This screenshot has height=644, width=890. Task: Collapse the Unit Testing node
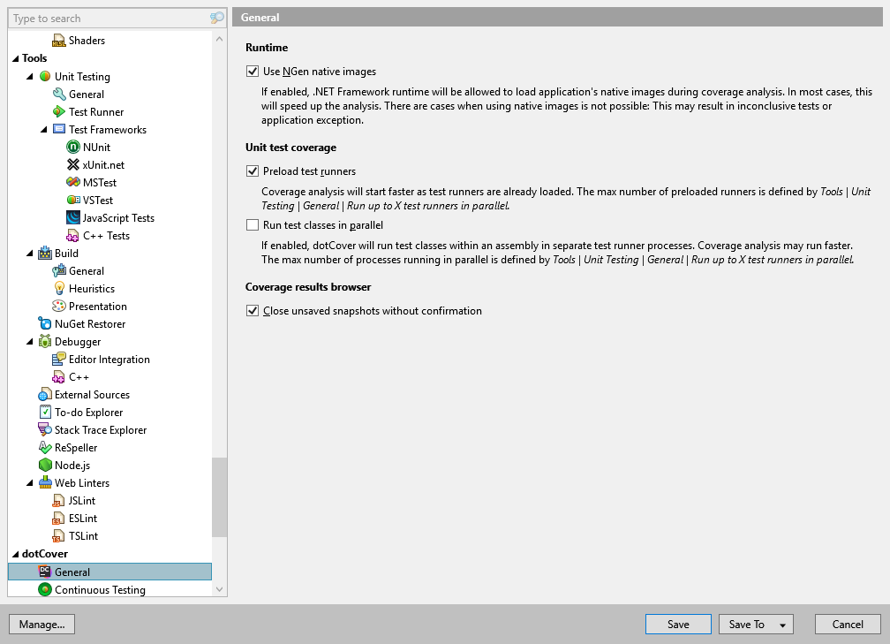[29, 76]
